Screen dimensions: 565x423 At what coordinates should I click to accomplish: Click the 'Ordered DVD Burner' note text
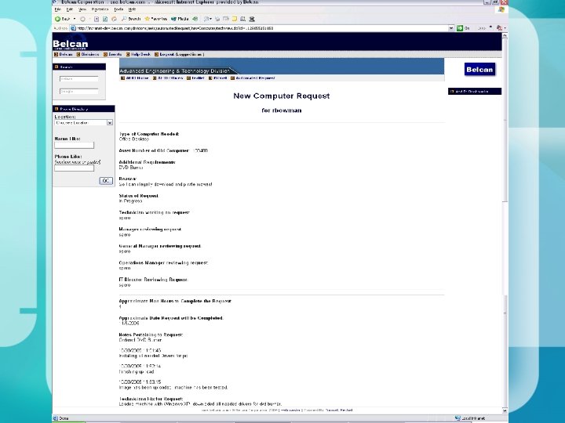pyautogui.click(x=140, y=340)
